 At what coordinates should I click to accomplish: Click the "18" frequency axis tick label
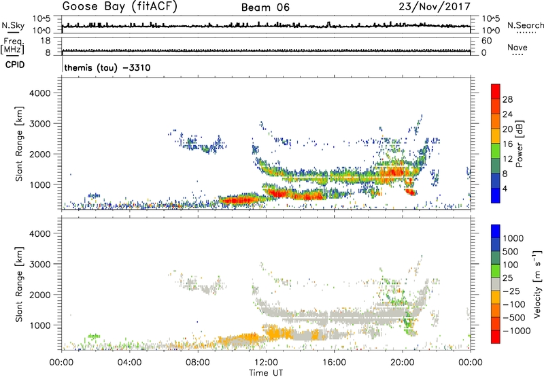click(x=46, y=41)
